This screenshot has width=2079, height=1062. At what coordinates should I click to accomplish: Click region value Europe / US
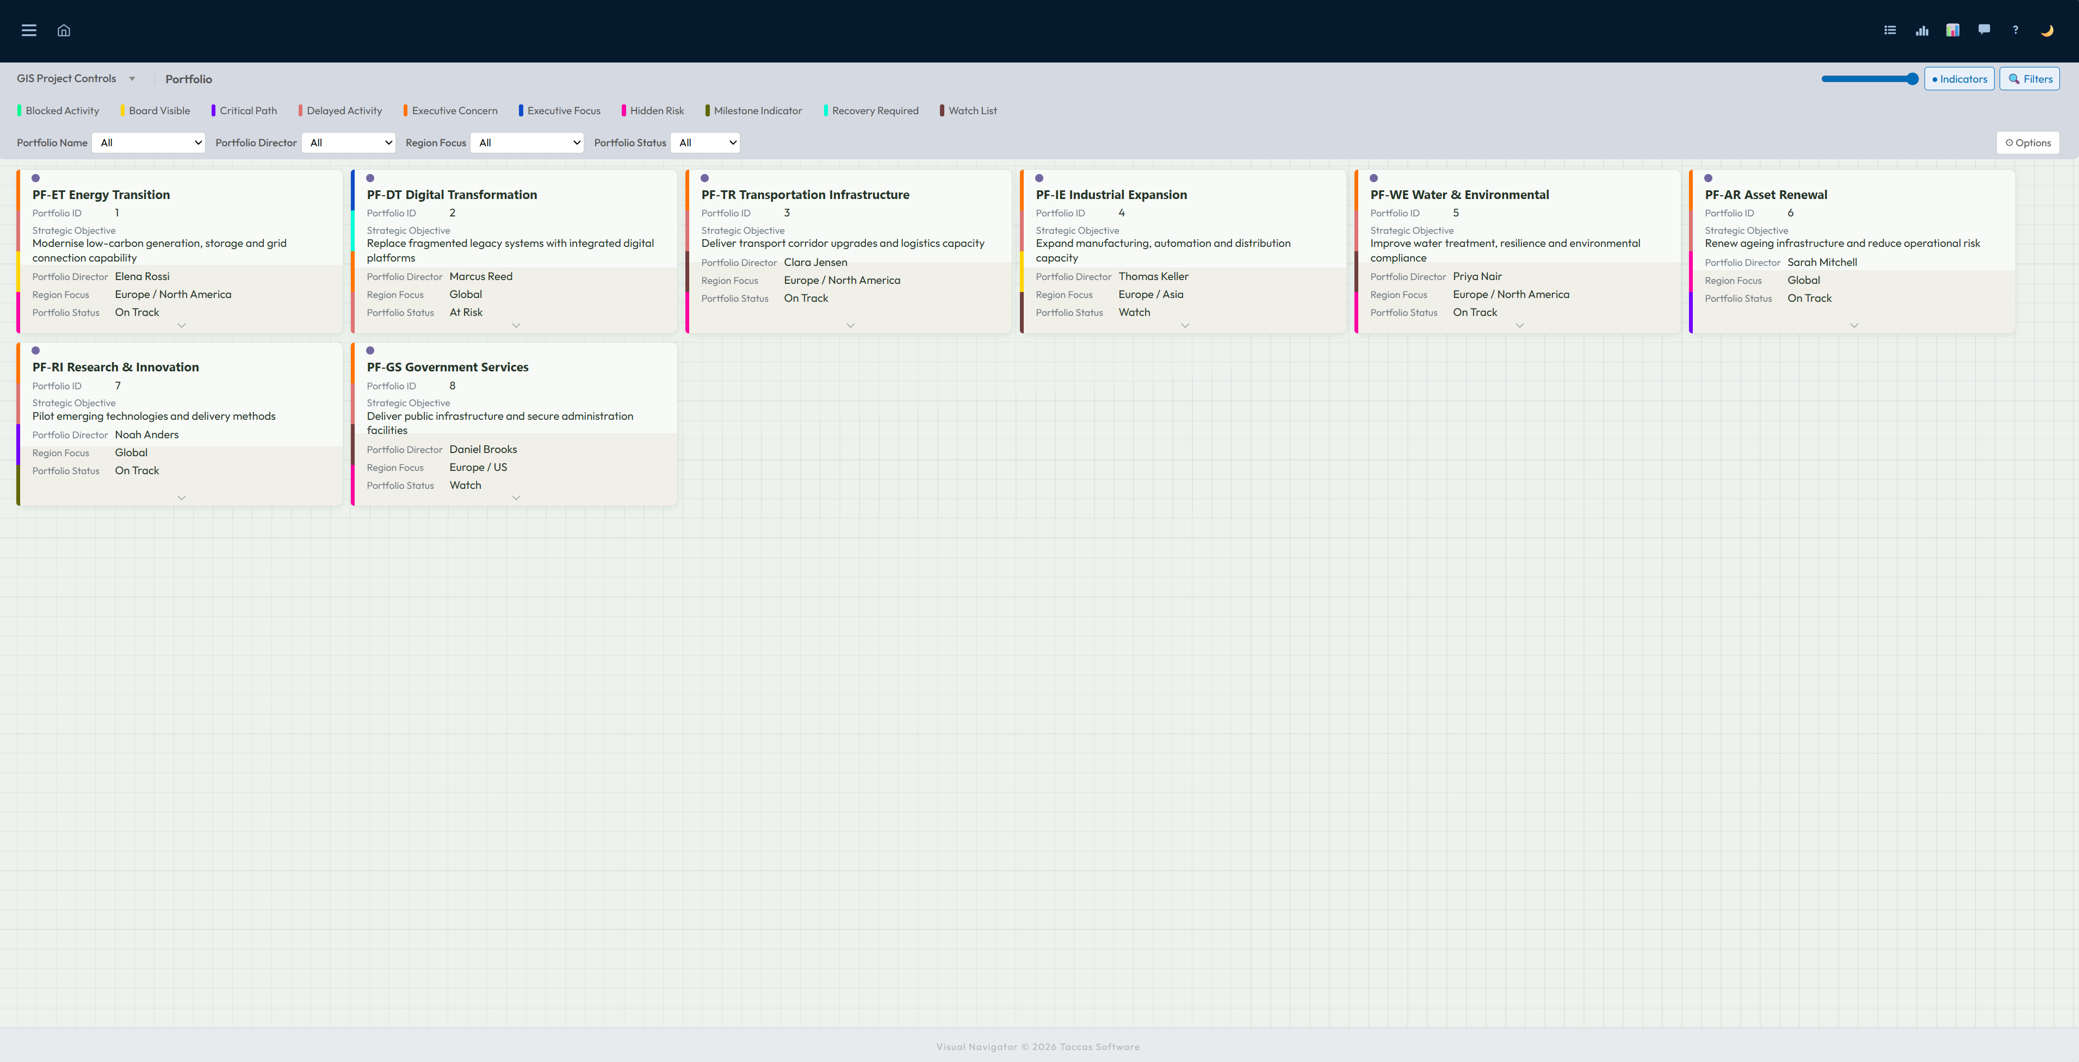pos(479,467)
